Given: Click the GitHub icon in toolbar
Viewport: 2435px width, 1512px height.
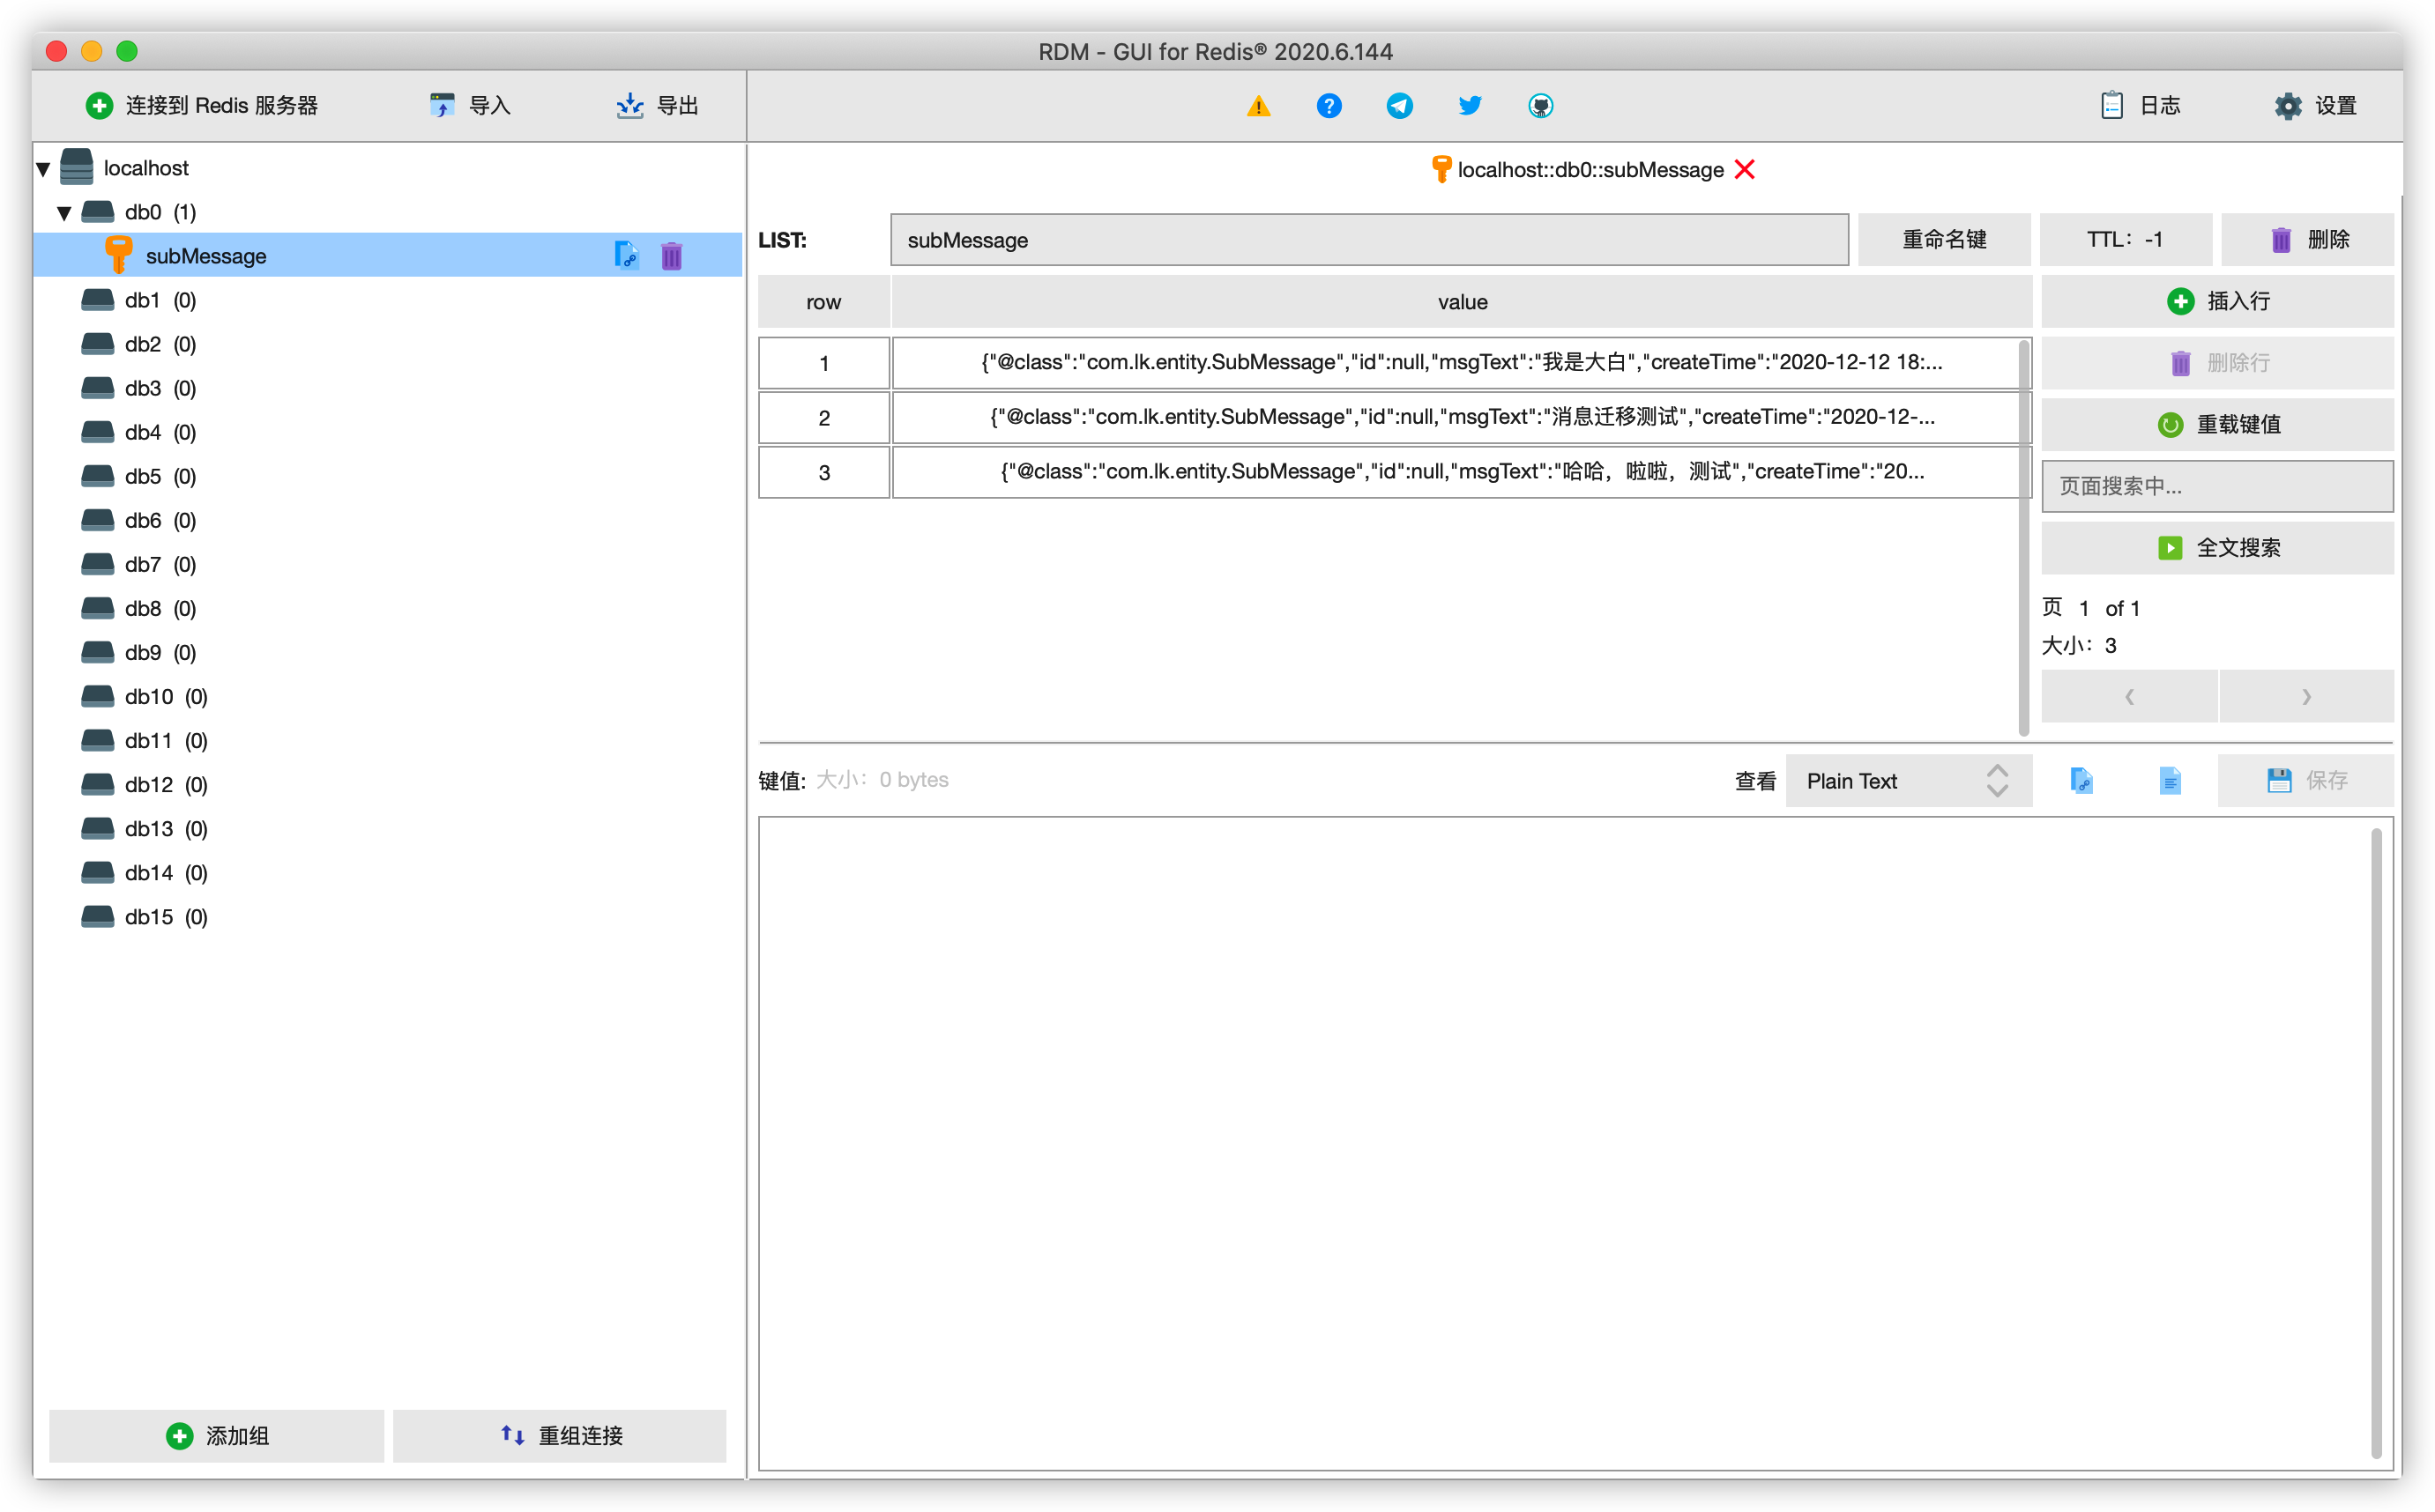Looking at the screenshot, I should [x=1541, y=106].
